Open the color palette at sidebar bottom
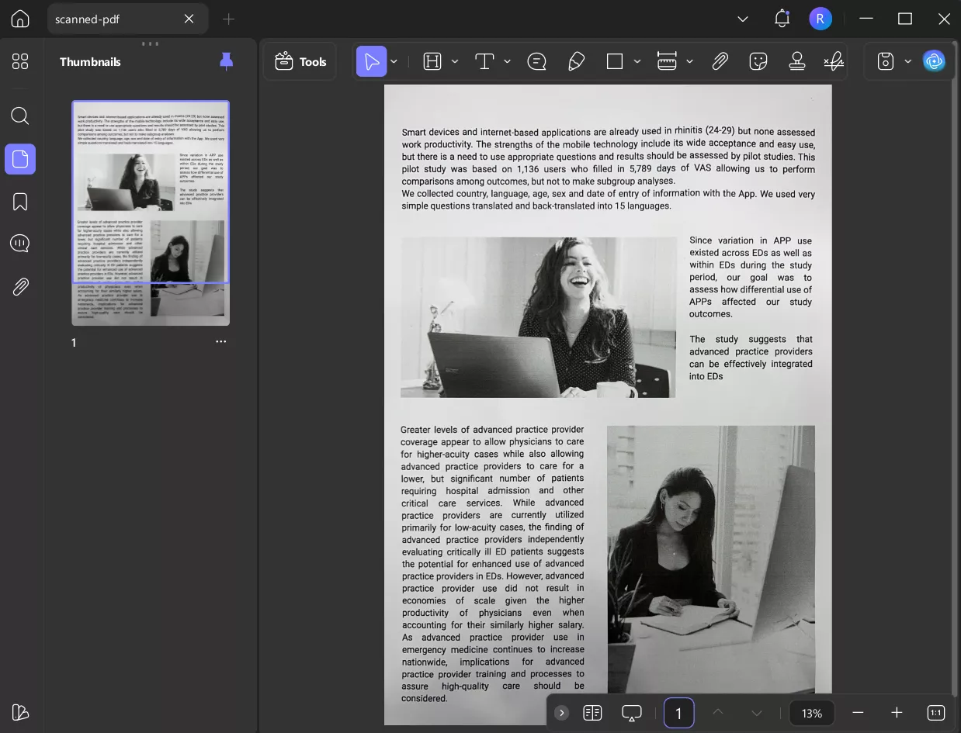961x733 pixels. [20, 712]
